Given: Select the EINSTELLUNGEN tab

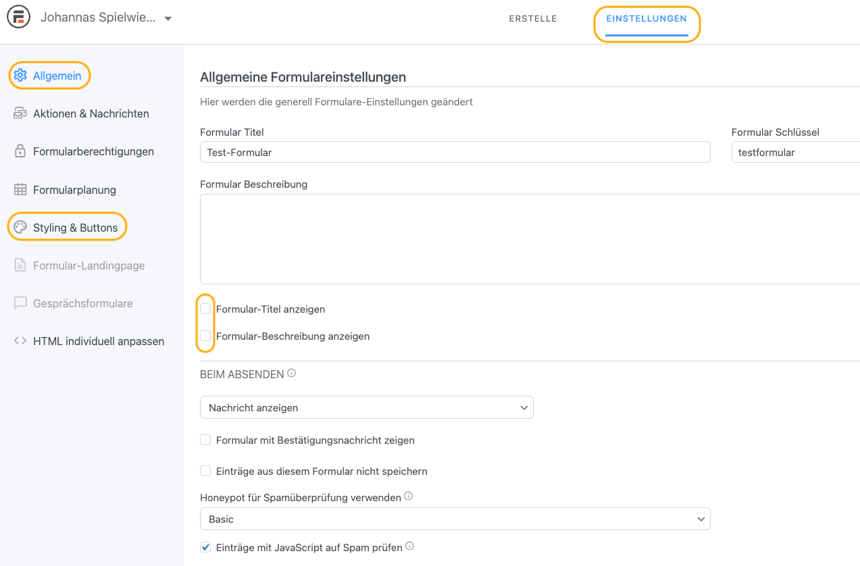Looking at the screenshot, I should pos(646,19).
